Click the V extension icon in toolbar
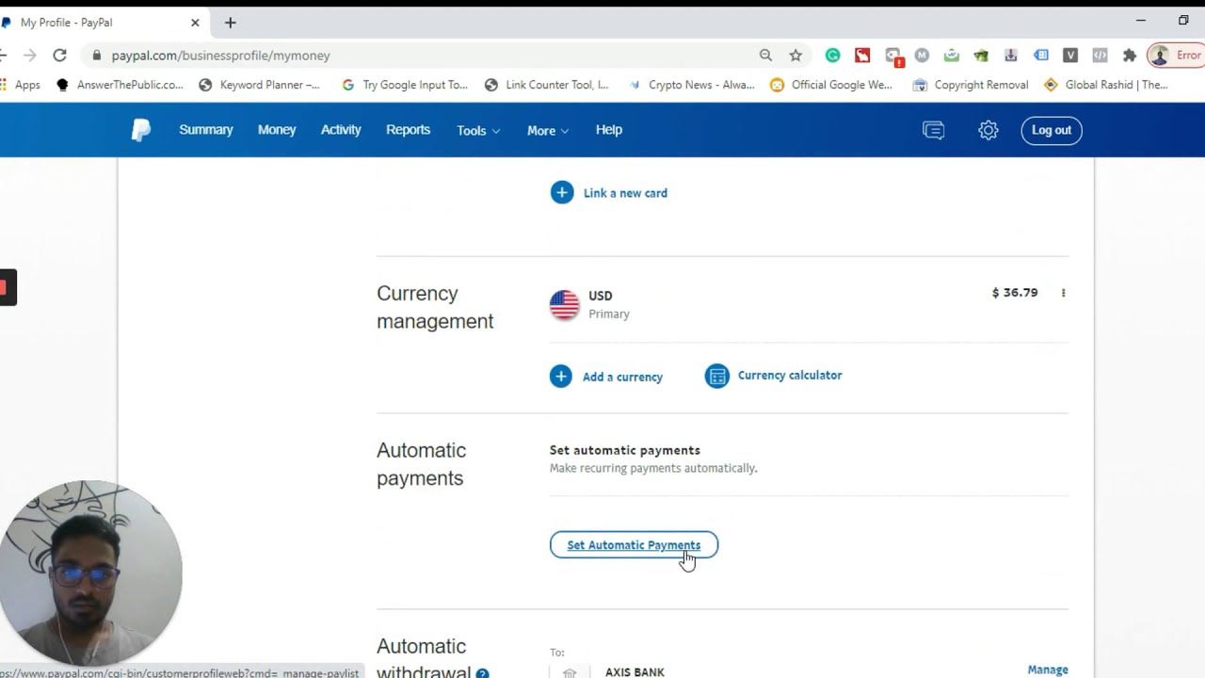The width and height of the screenshot is (1205, 678). [x=1070, y=56]
